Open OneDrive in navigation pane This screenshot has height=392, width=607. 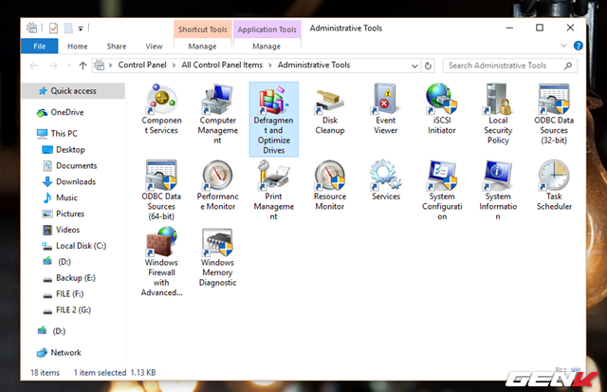(61, 112)
